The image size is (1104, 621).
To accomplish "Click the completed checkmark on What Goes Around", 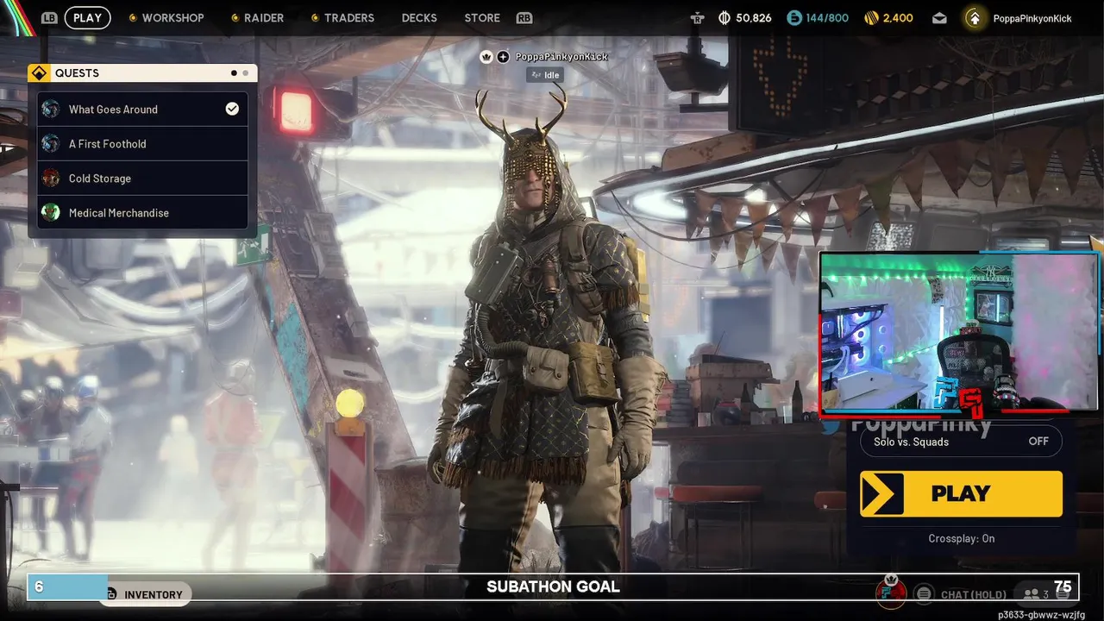I will pos(232,109).
